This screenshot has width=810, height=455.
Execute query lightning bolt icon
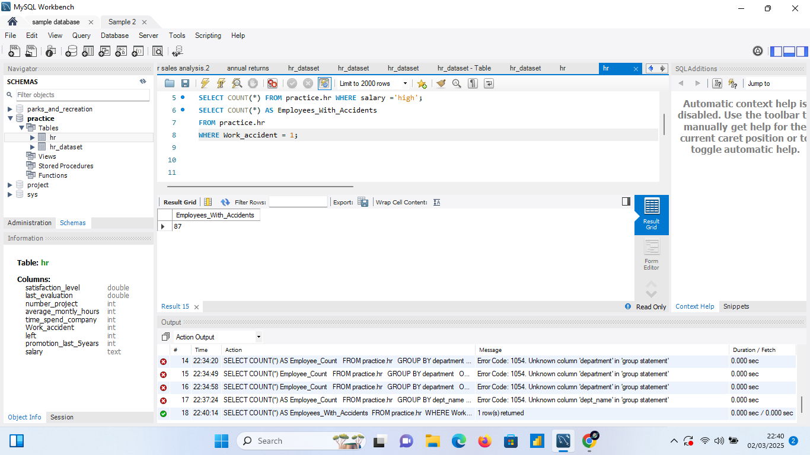(x=205, y=84)
